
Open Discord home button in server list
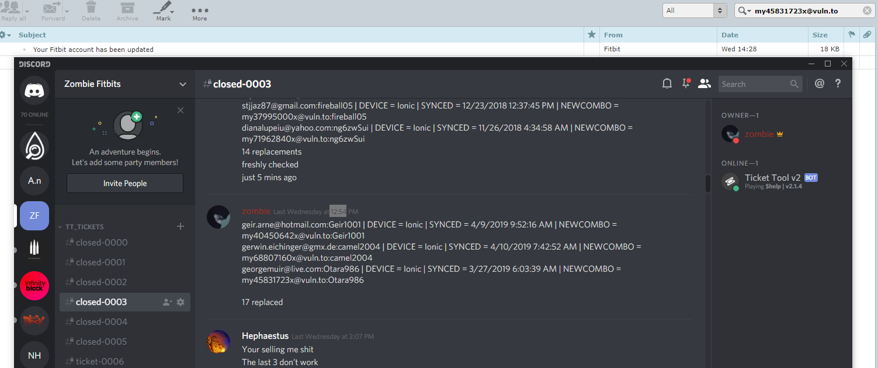pos(34,90)
